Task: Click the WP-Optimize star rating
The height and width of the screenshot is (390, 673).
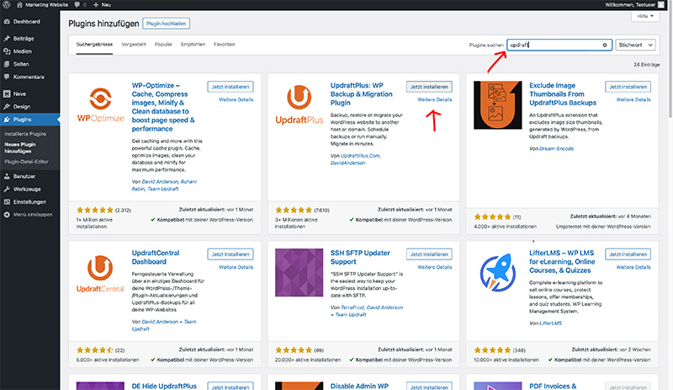Action: pos(95,210)
